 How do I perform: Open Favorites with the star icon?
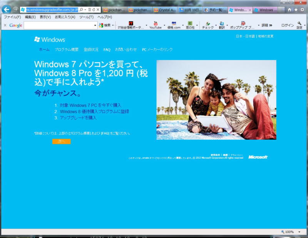(x=296, y=10)
